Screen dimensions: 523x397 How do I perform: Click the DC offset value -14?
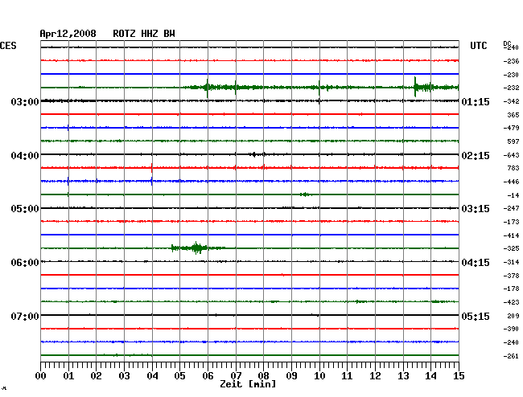[513, 195]
